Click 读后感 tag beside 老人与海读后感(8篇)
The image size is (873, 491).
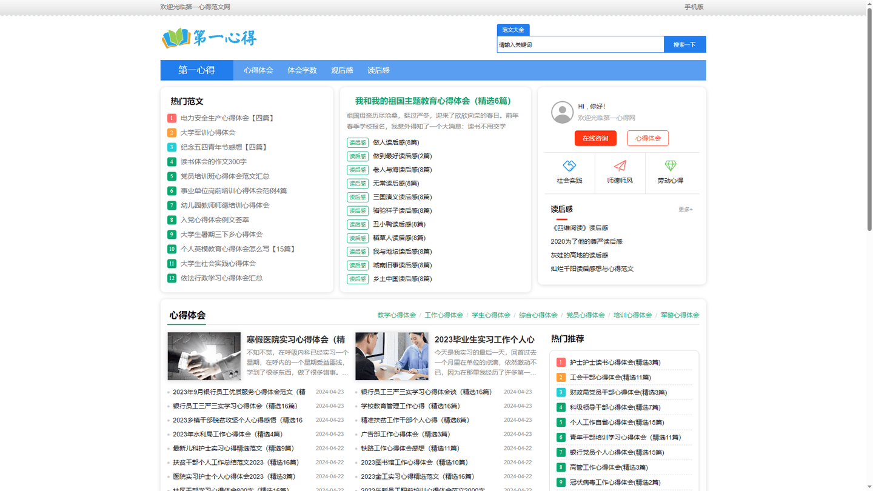(358, 170)
